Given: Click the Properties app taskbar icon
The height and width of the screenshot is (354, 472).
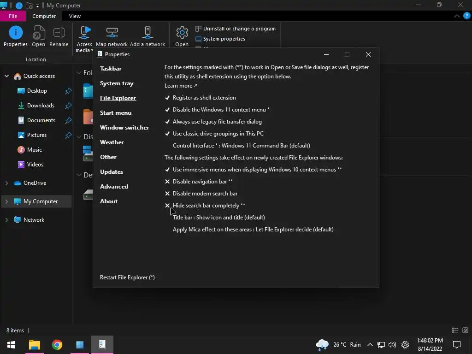Looking at the screenshot, I should (102, 345).
